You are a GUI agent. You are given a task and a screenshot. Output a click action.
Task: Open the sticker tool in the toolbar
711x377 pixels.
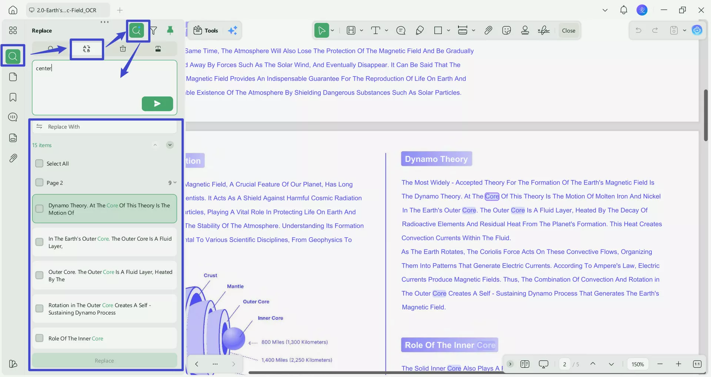[x=506, y=30]
